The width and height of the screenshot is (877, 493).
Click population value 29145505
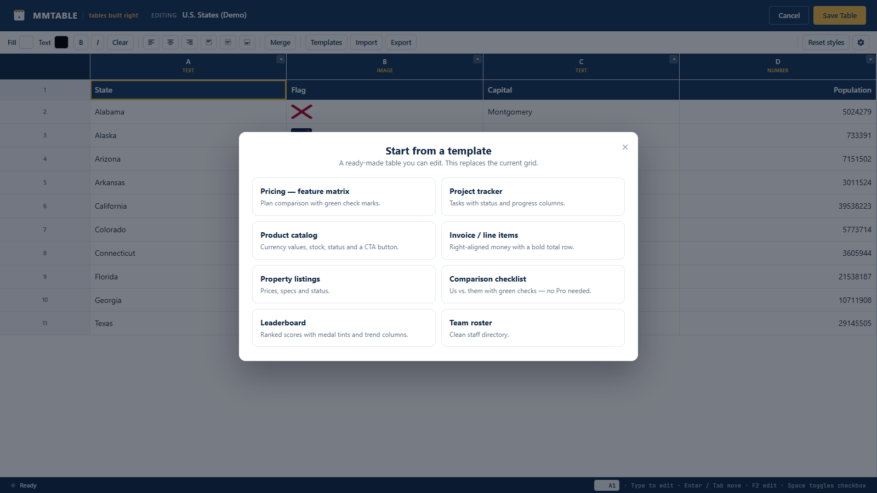pos(855,323)
